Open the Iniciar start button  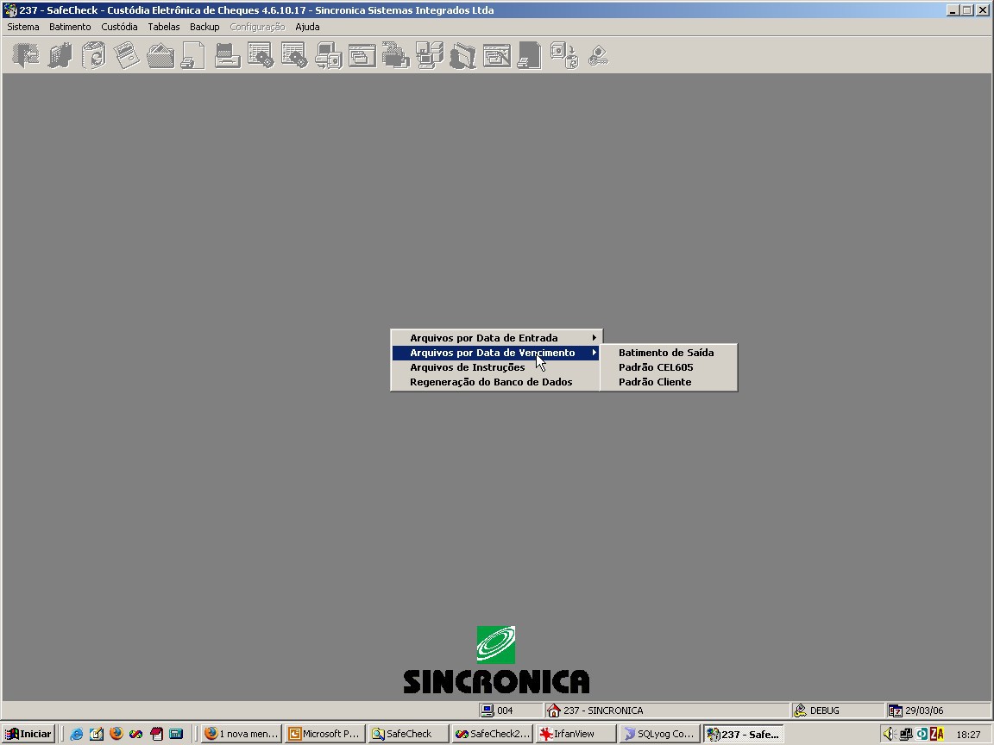28,734
